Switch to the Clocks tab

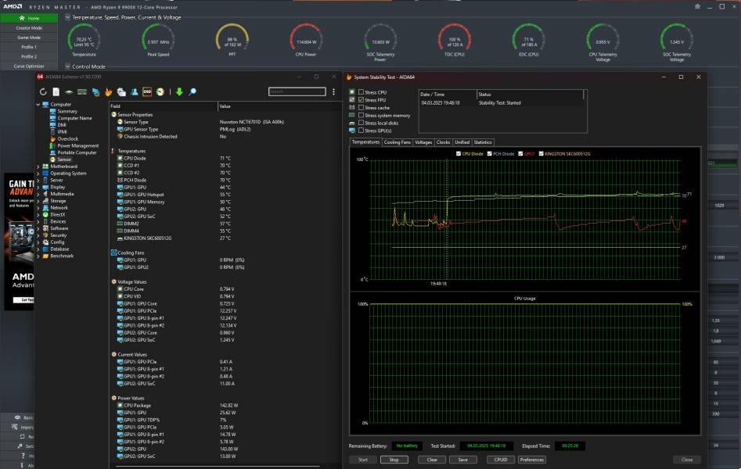tap(444, 142)
